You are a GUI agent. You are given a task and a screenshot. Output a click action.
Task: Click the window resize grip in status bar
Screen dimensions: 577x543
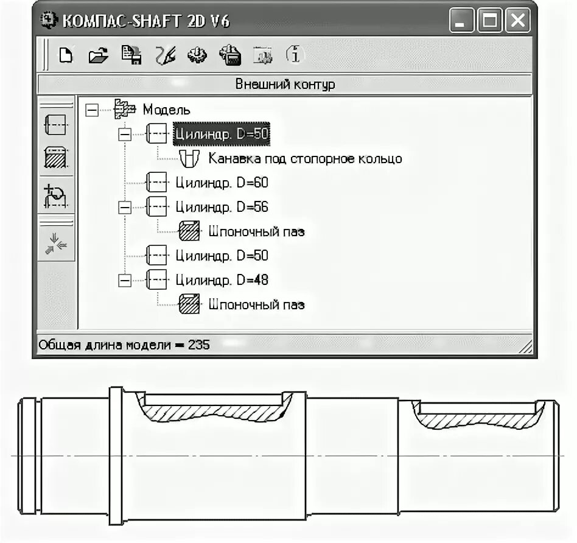point(526,347)
